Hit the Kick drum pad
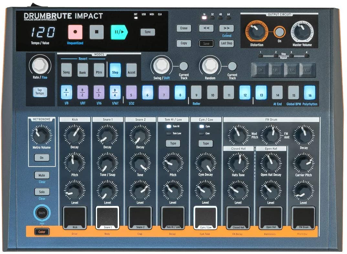Viewport: 347px width, 254px height. (75, 218)
